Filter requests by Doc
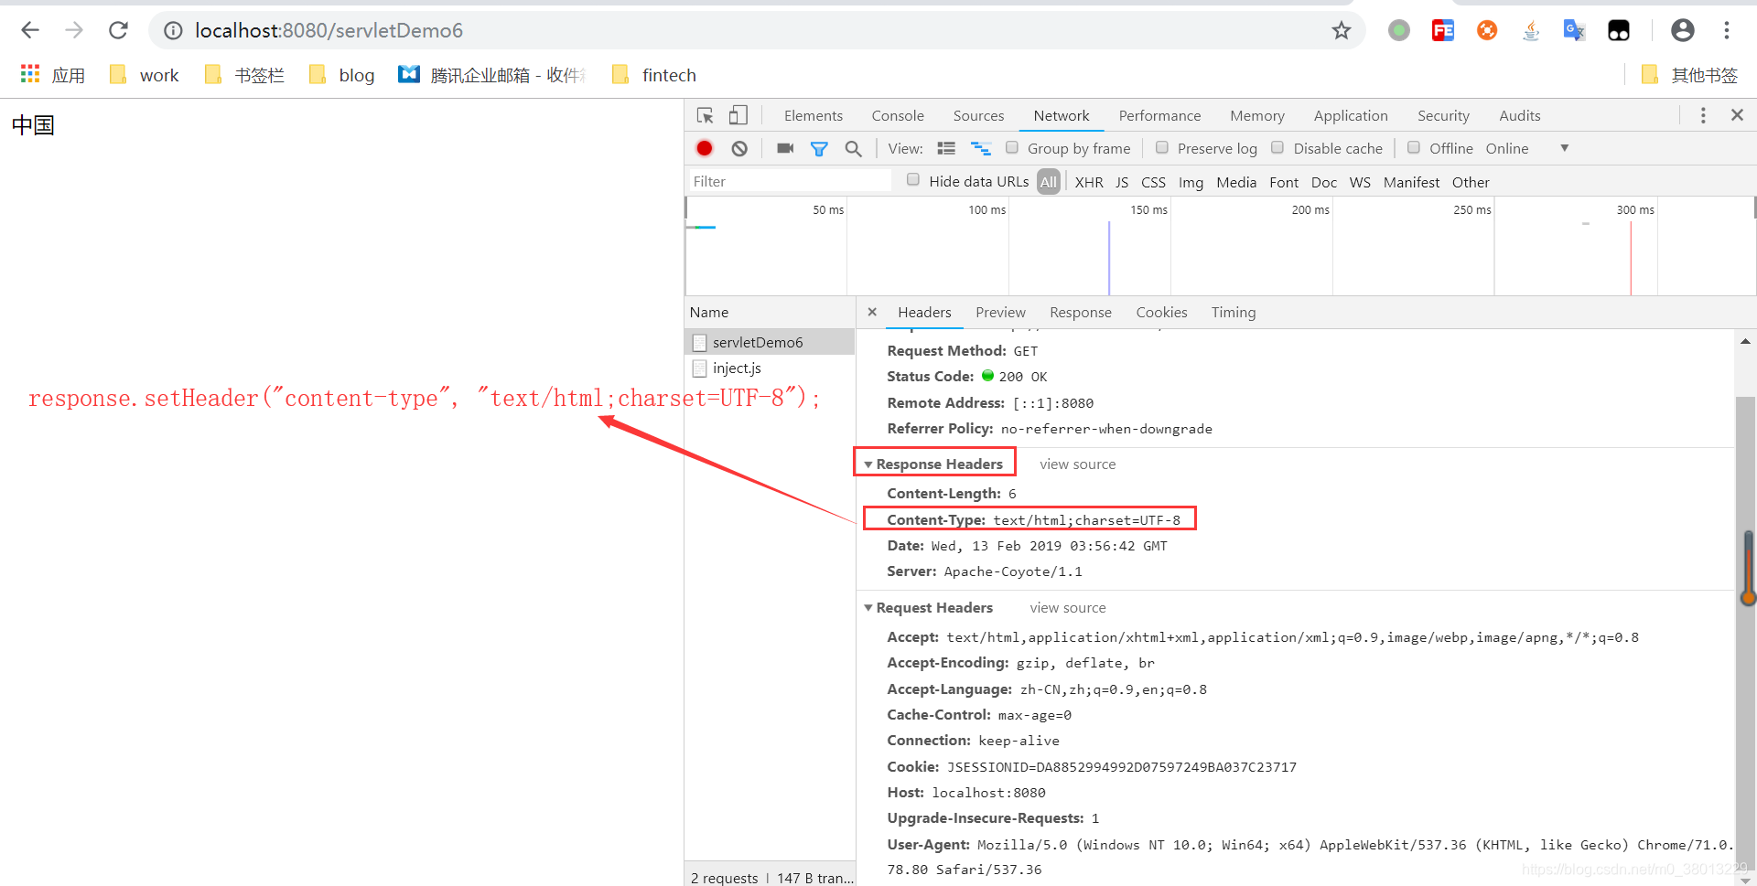Screen dimensions: 1757x886 pos(1324,182)
